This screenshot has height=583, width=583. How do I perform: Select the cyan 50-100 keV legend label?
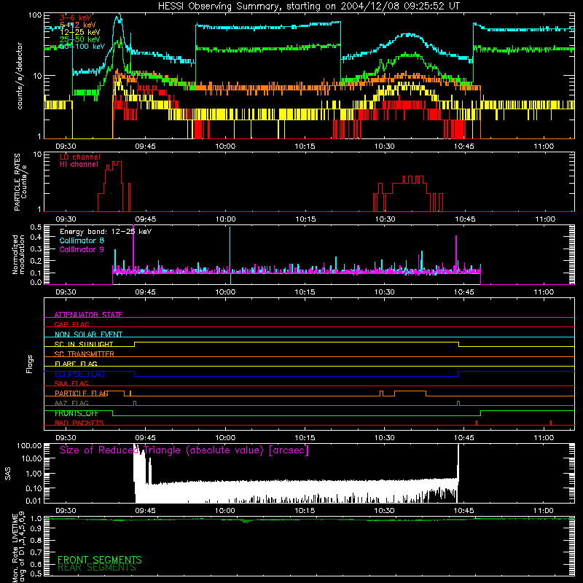(82, 47)
